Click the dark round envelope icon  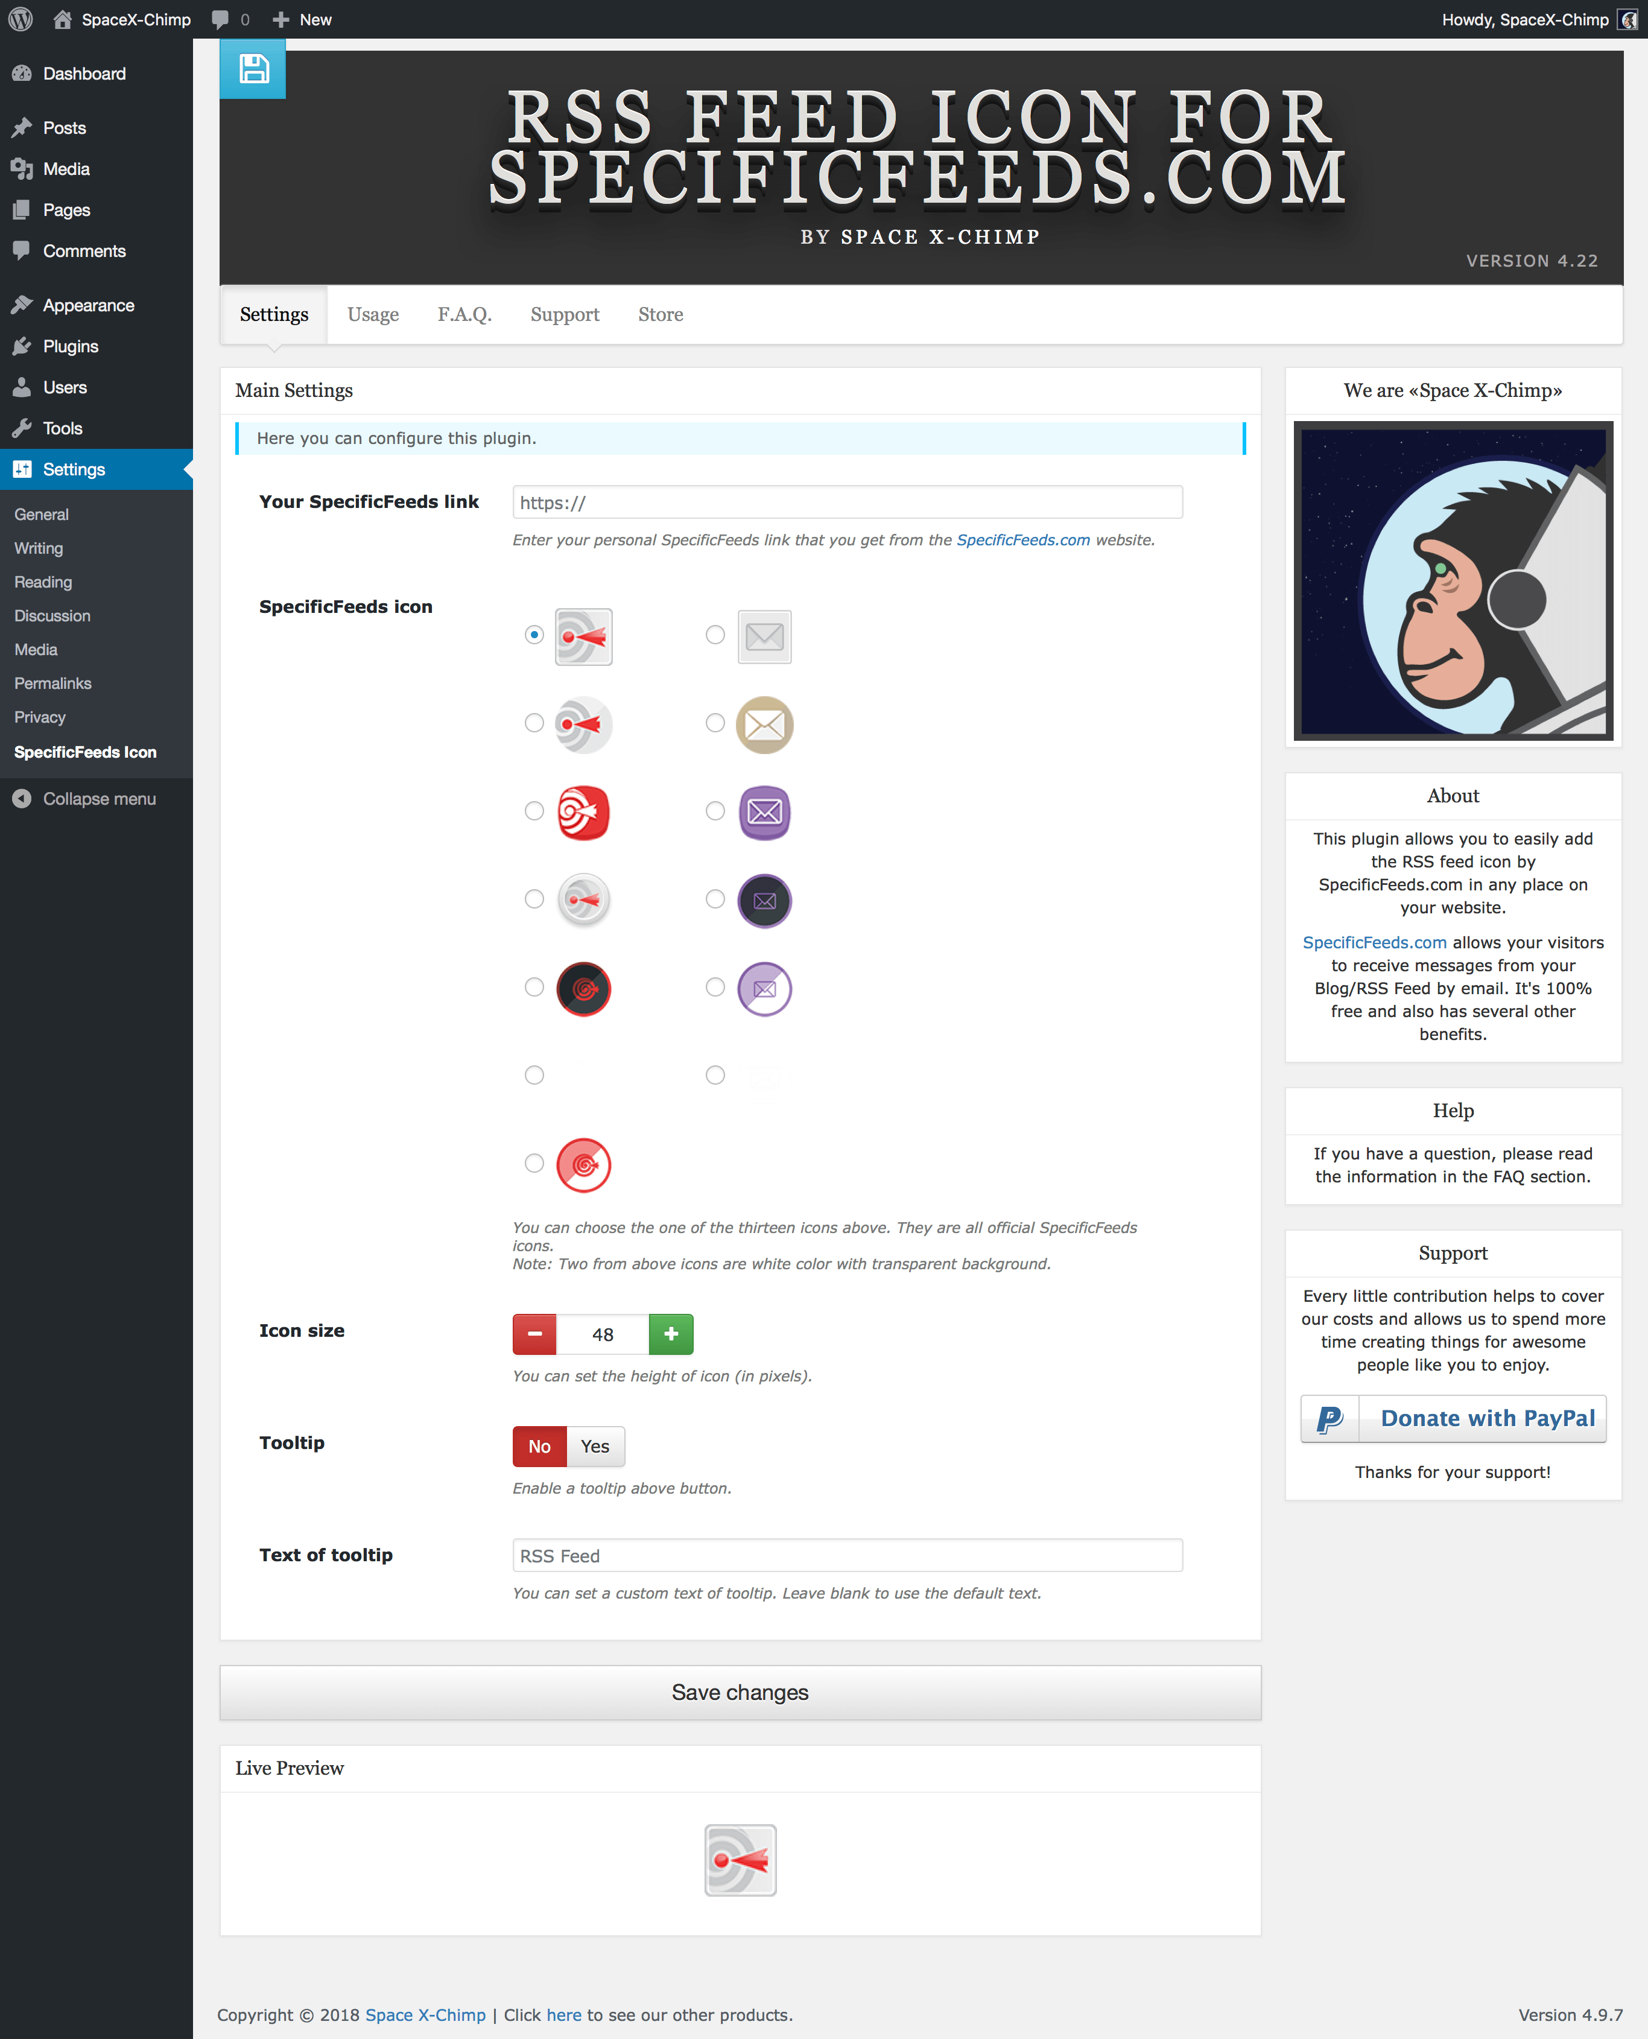coord(765,901)
